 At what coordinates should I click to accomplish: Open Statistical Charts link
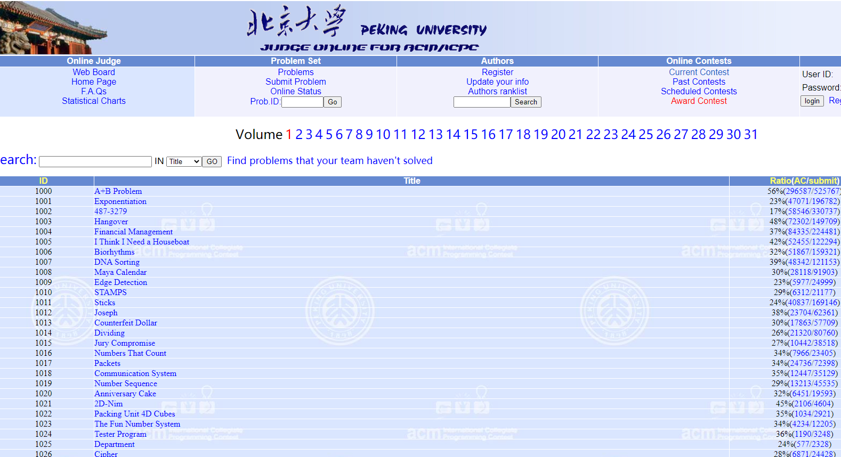point(94,101)
